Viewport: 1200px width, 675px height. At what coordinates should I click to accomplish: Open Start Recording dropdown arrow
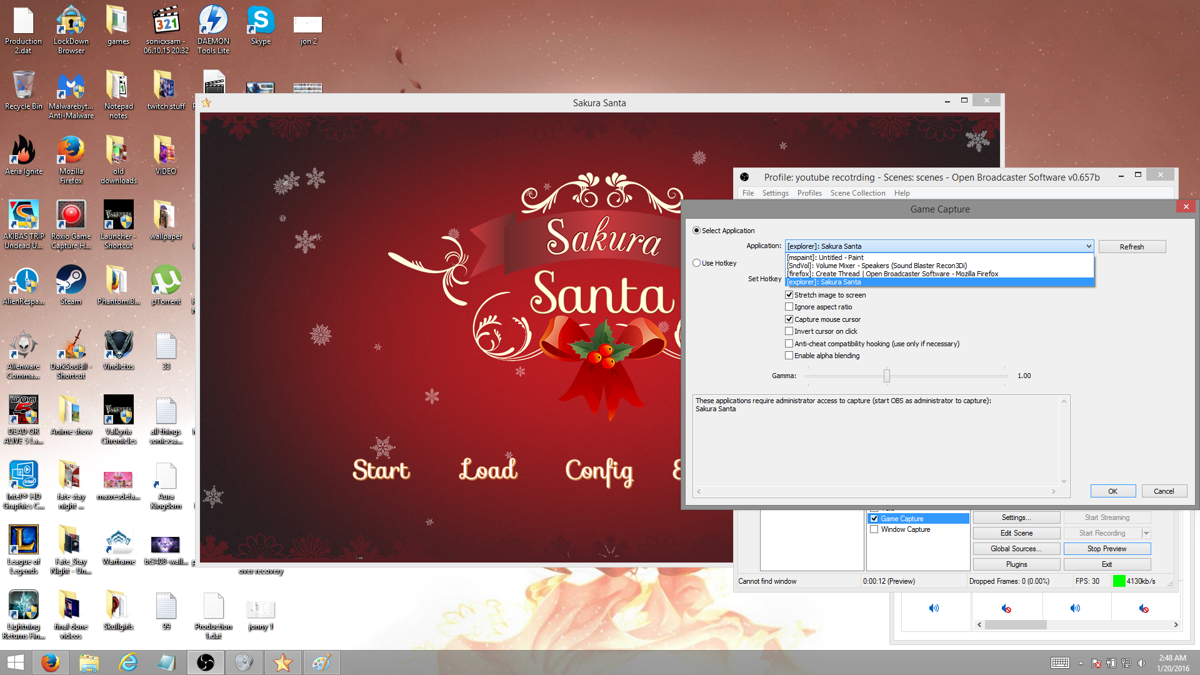tap(1146, 533)
